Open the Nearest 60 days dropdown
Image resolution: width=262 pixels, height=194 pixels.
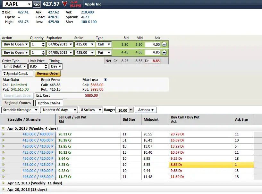pyautogui.click(x=59, y=110)
